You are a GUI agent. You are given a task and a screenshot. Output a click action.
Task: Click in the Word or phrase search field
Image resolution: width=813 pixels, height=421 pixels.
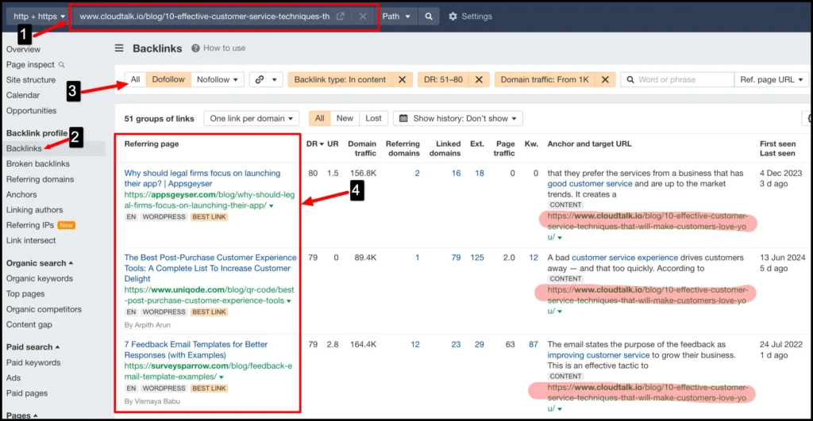click(x=677, y=80)
